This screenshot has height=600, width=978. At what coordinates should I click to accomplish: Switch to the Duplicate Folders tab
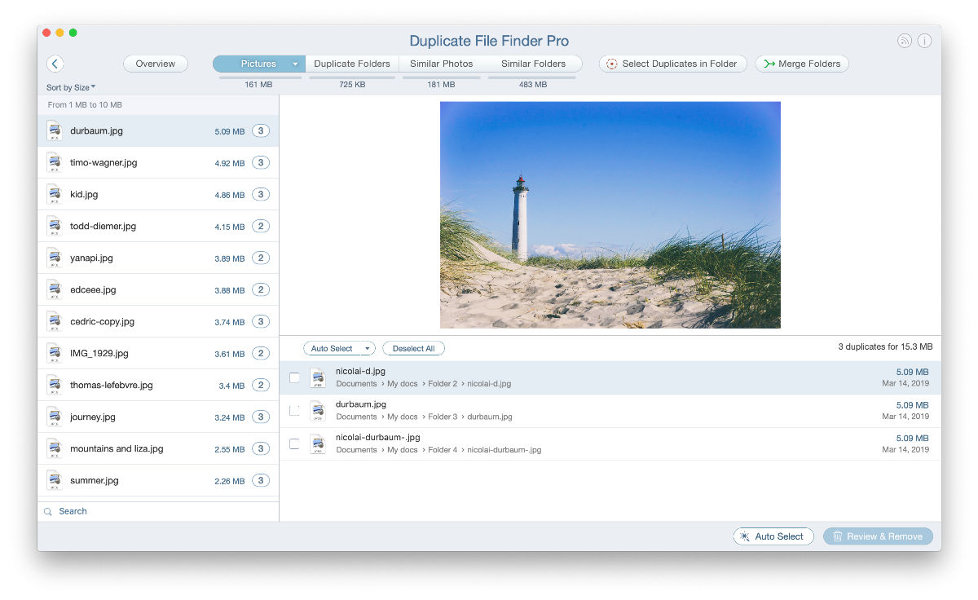(352, 64)
